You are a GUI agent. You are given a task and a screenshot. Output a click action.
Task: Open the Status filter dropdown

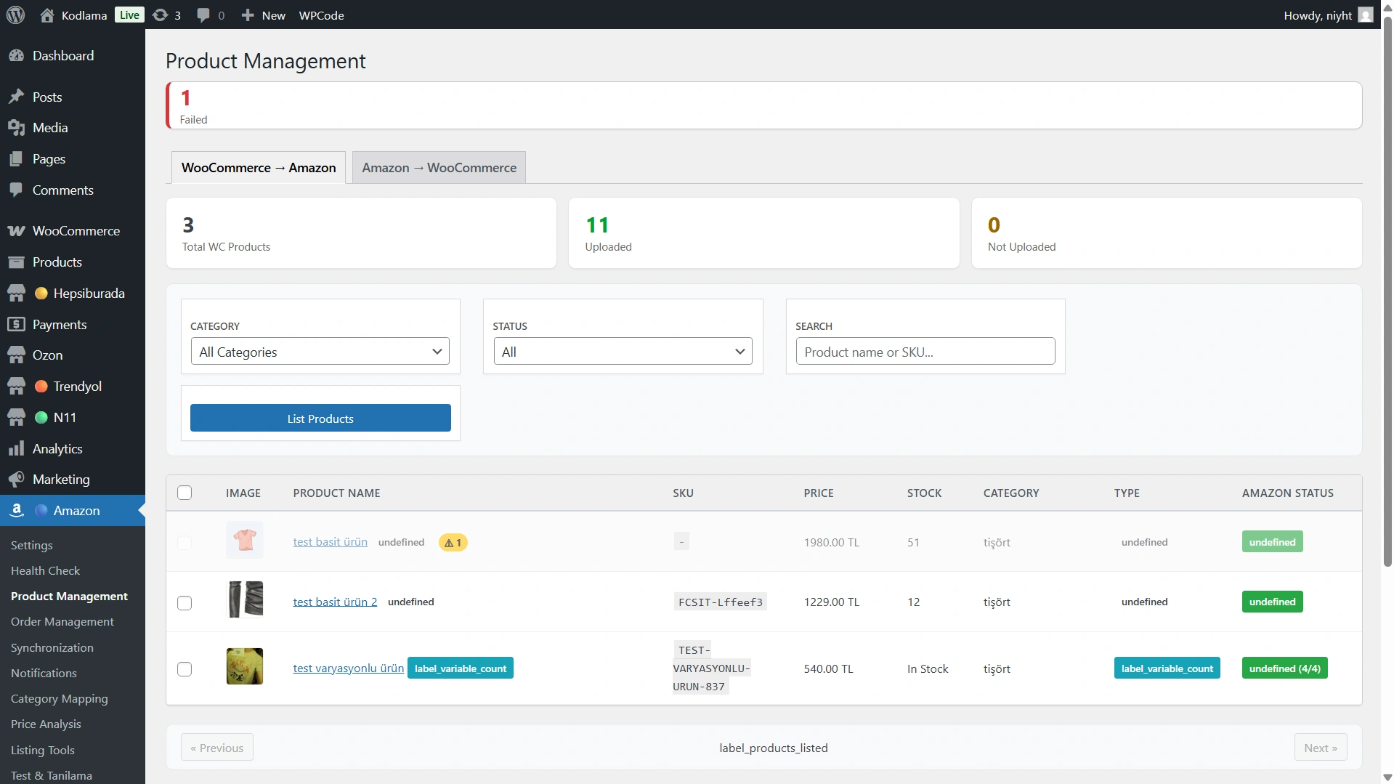623,352
